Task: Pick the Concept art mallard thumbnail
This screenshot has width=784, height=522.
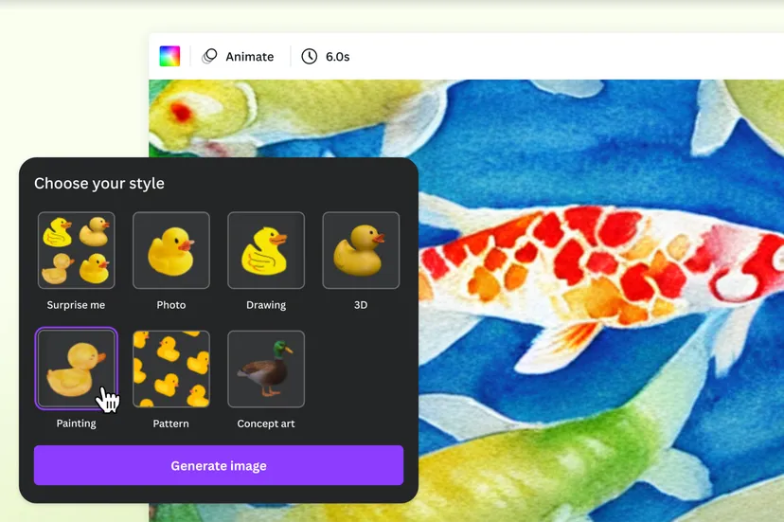Action: click(x=266, y=369)
